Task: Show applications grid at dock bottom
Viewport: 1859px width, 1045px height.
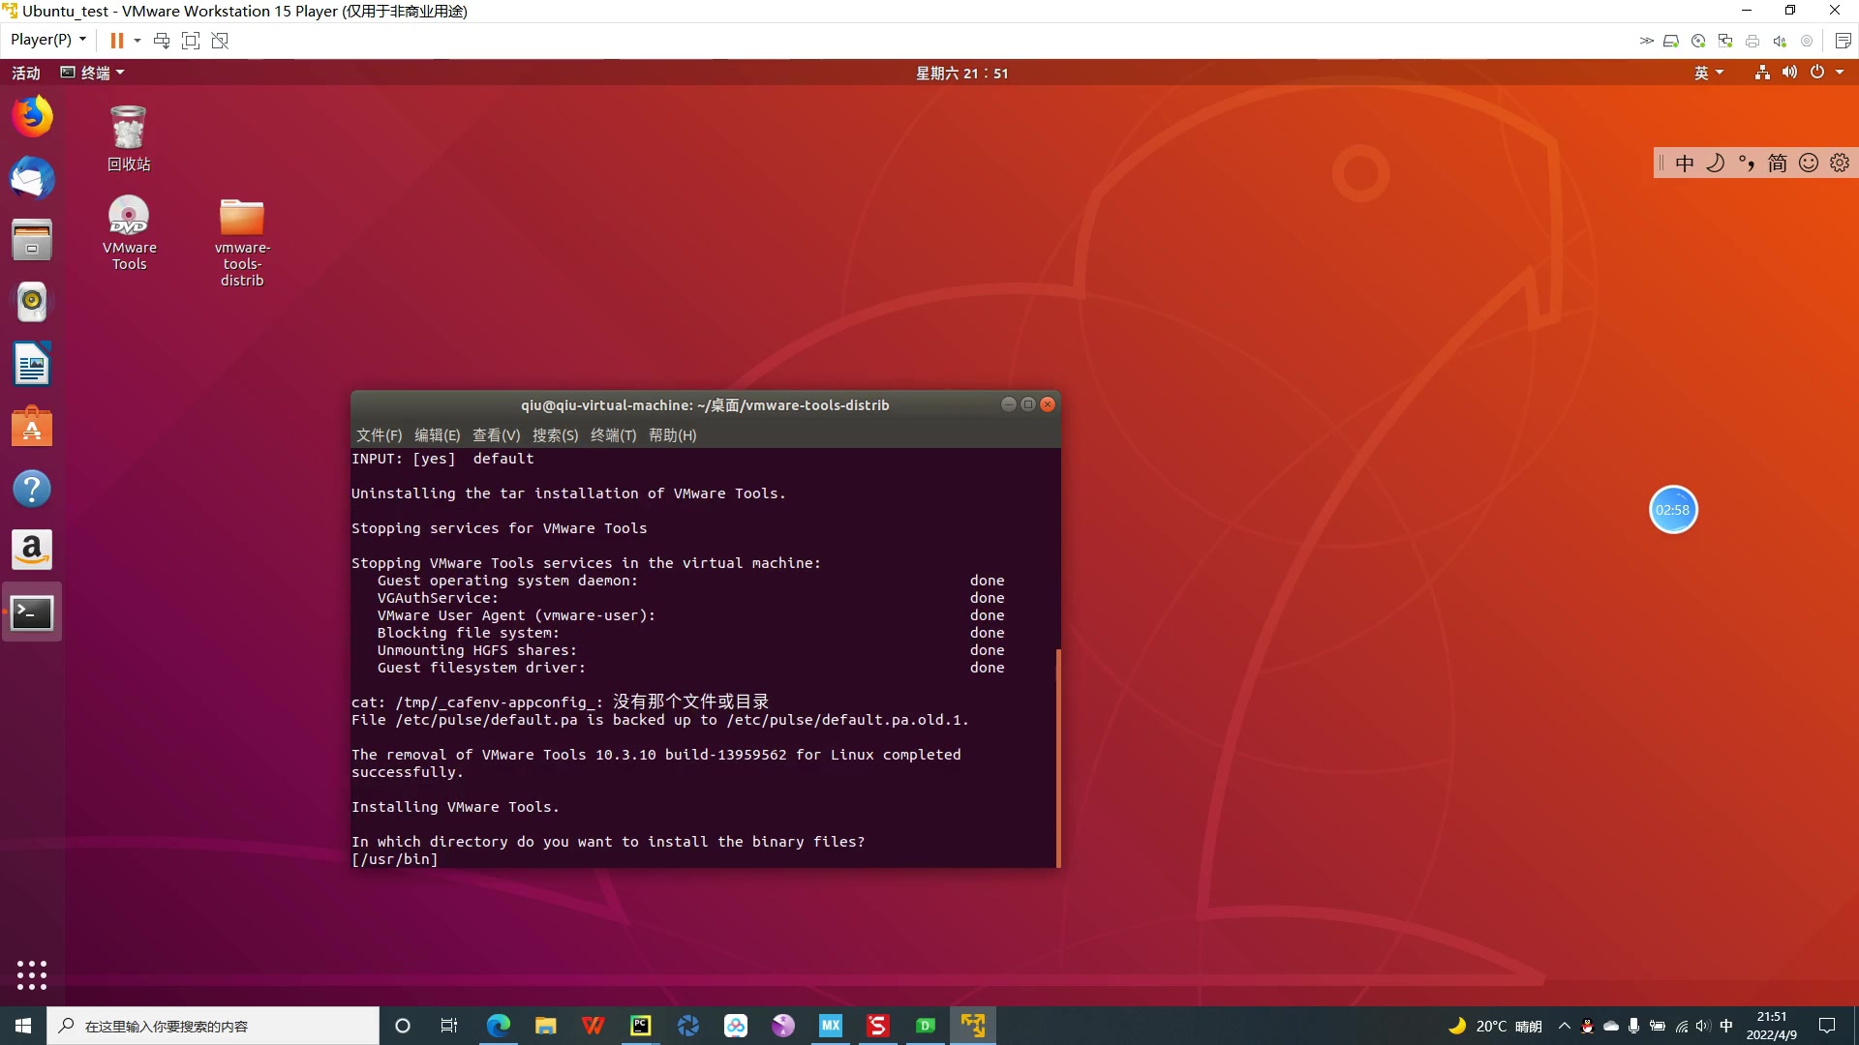Action: click(x=32, y=974)
